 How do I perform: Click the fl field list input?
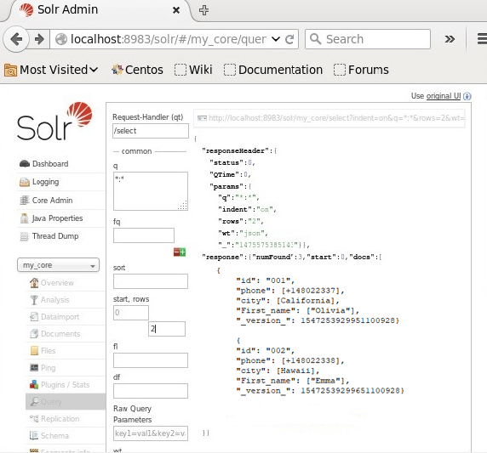(x=151, y=360)
